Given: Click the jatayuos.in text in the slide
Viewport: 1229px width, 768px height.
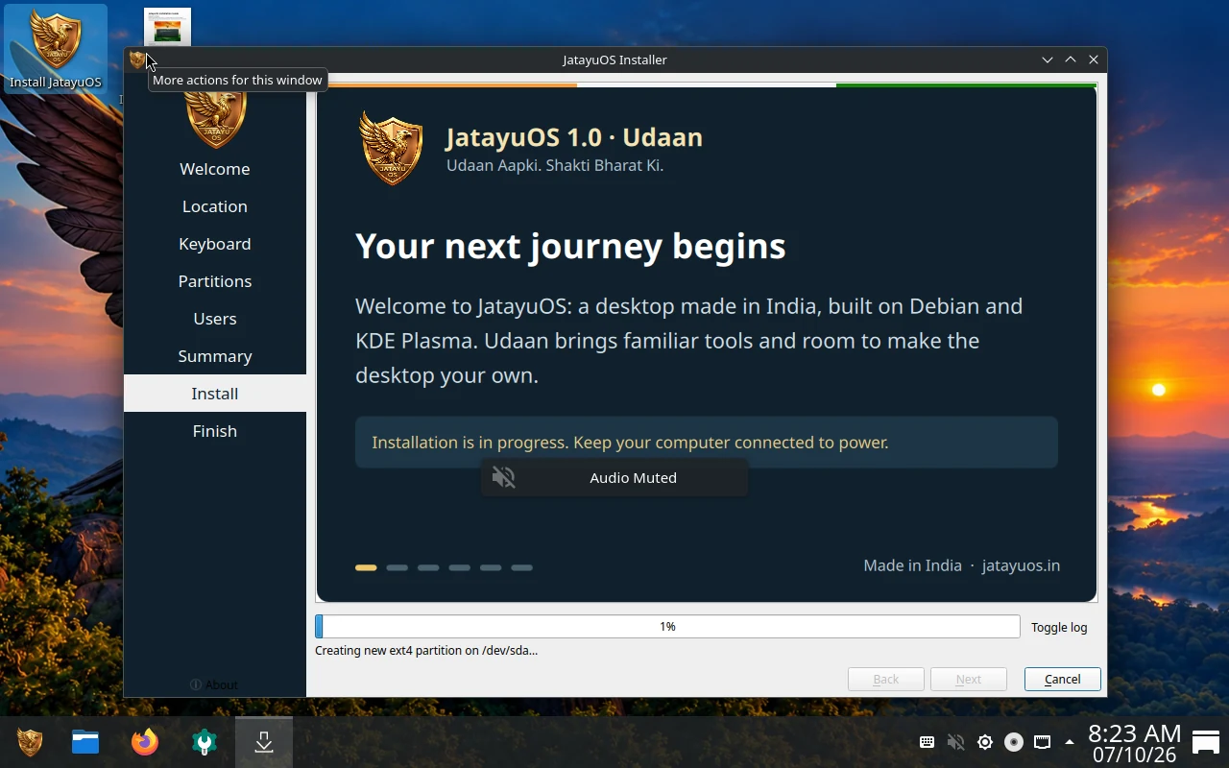Looking at the screenshot, I should pos(1021,565).
